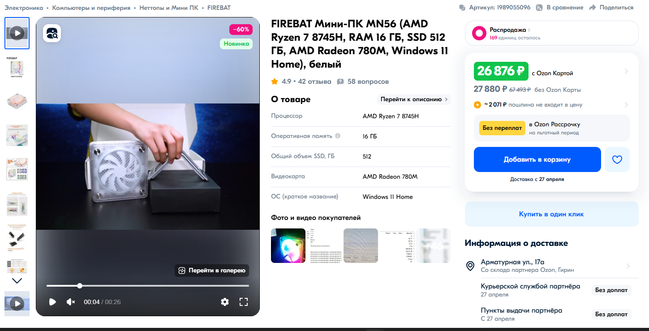Image resolution: width=649 pixels, height=331 pixels.
Task: Click Купить в один клик
Action: pos(551,214)
